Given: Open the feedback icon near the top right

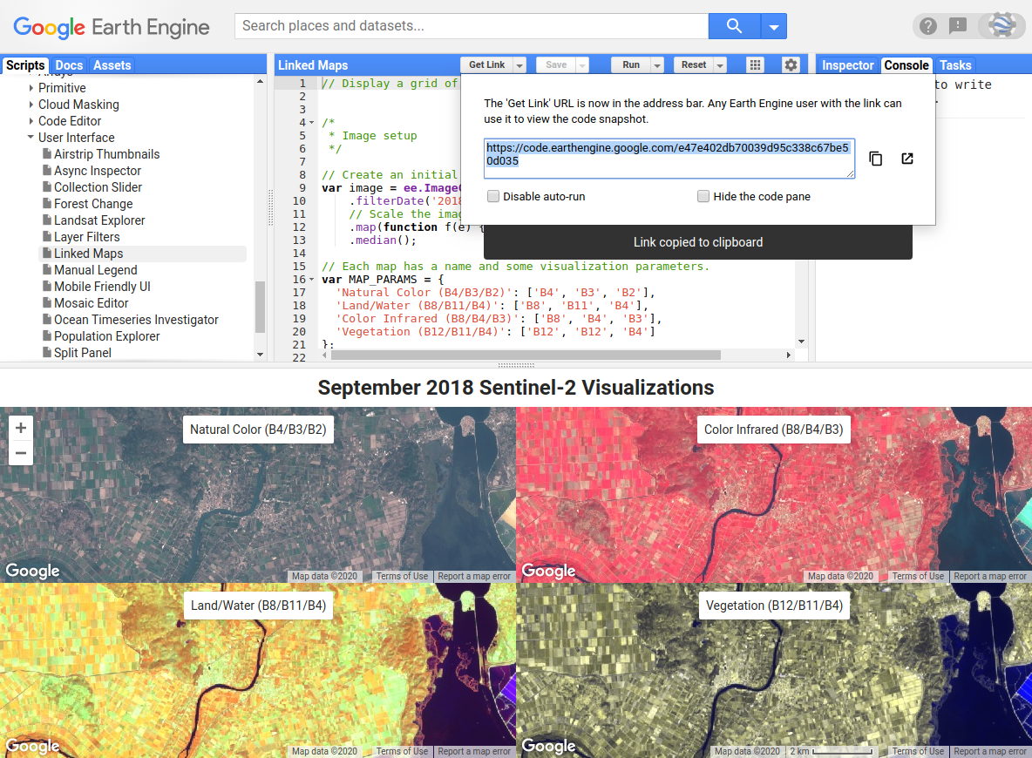Looking at the screenshot, I should pos(957,26).
